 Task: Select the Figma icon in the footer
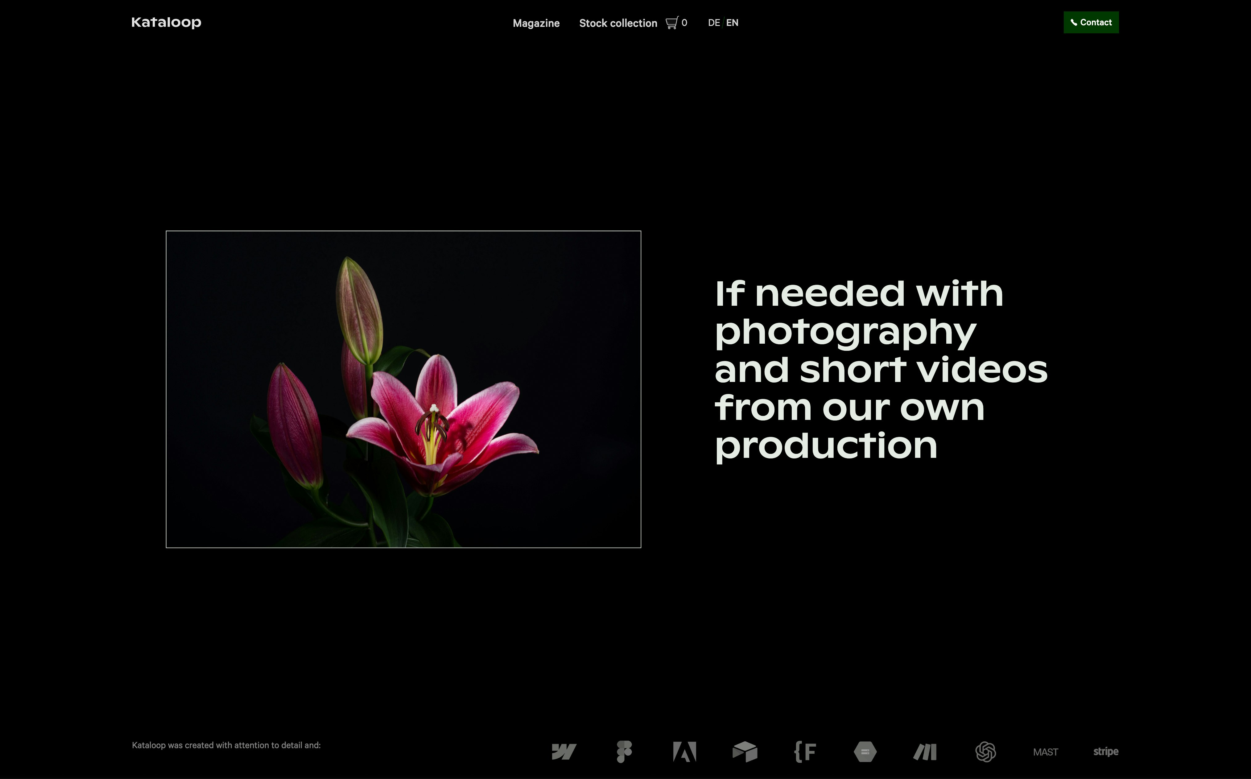(x=624, y=752)
